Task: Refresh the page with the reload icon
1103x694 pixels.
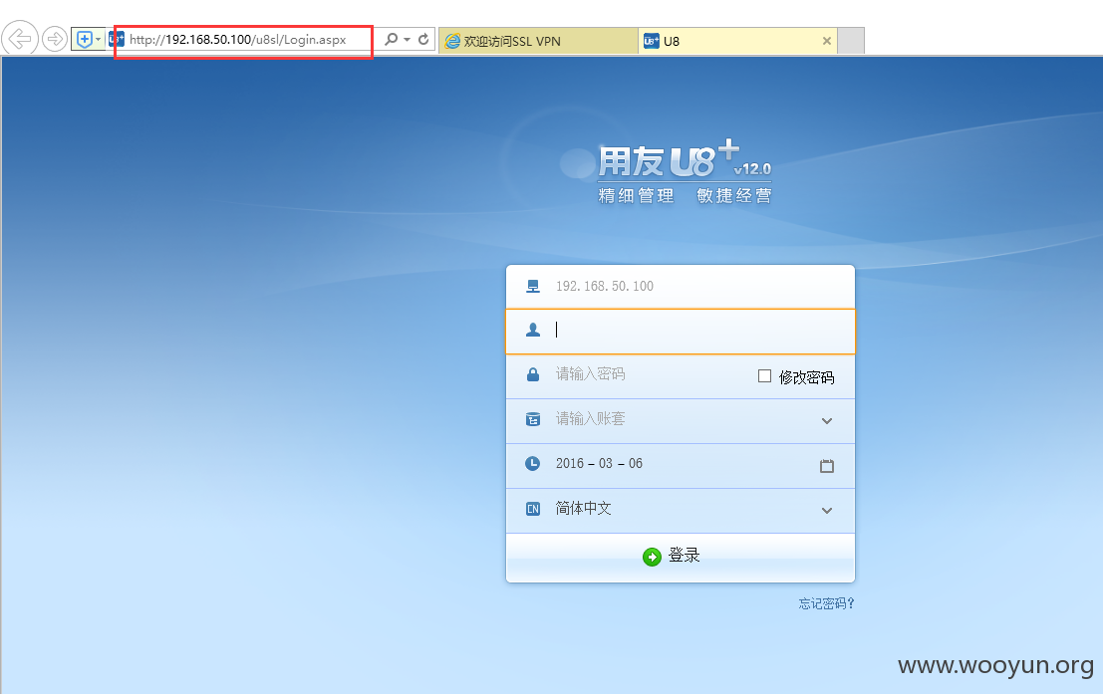Action: tap(423, 40)
